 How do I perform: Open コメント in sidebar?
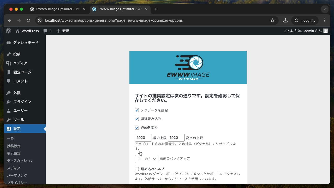(x=25, y=81)
